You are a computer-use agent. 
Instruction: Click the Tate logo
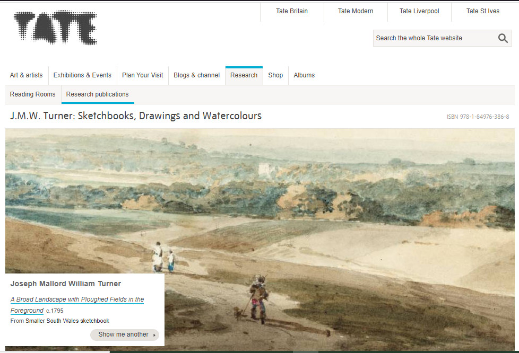coord(55,28)
